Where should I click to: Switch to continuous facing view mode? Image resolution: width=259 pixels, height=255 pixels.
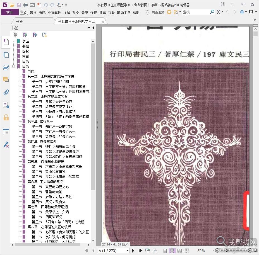pos(187,251)
